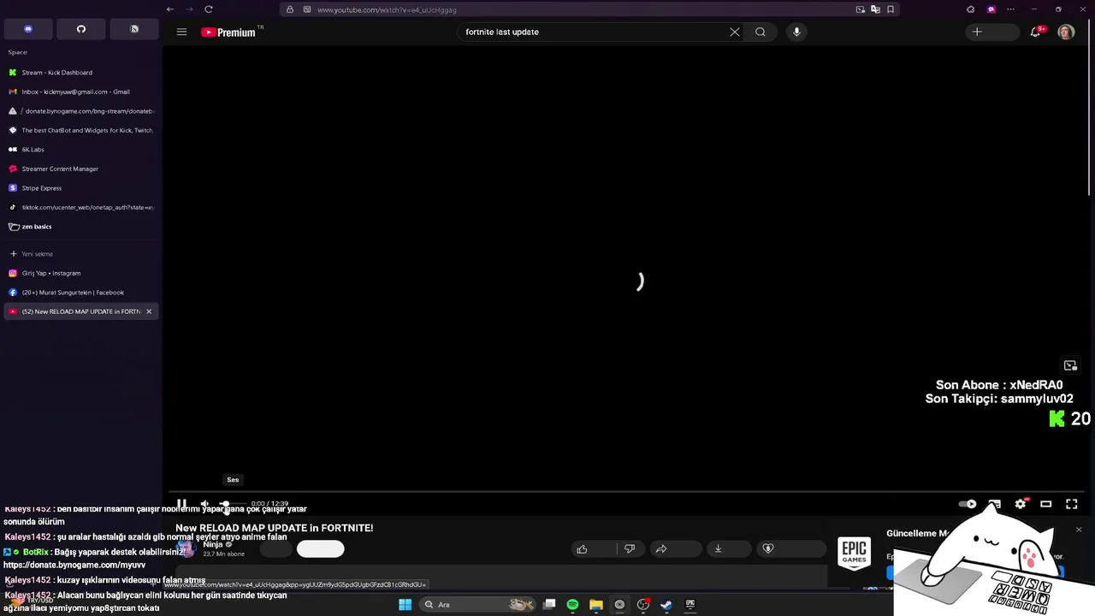Click the YouTube URL in address bar
This screenshot has width=1095, height=616.
[x=387, y=9]
